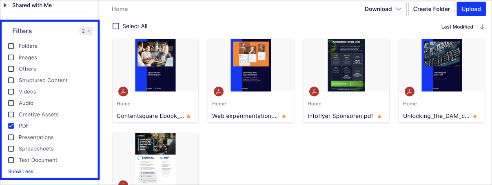The height and width of the screenshot is (185, 492).
Task: Uncheck the PDF filter checkbox
Action: (11, 126)
